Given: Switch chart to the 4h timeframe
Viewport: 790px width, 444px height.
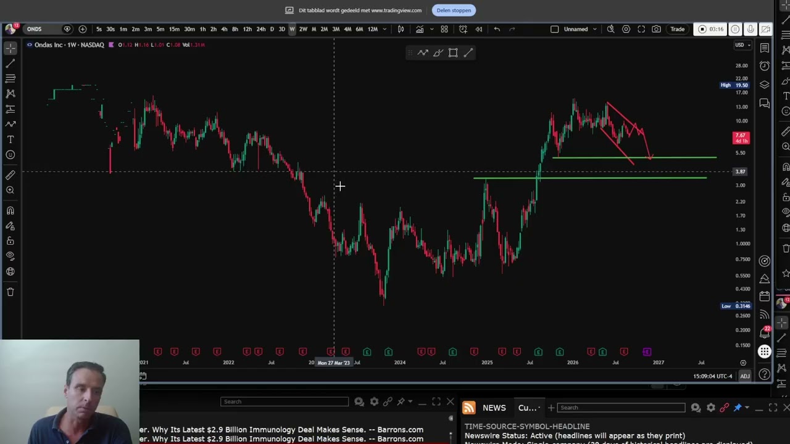Looking at the screenshot, I should [x=224, y=29].
